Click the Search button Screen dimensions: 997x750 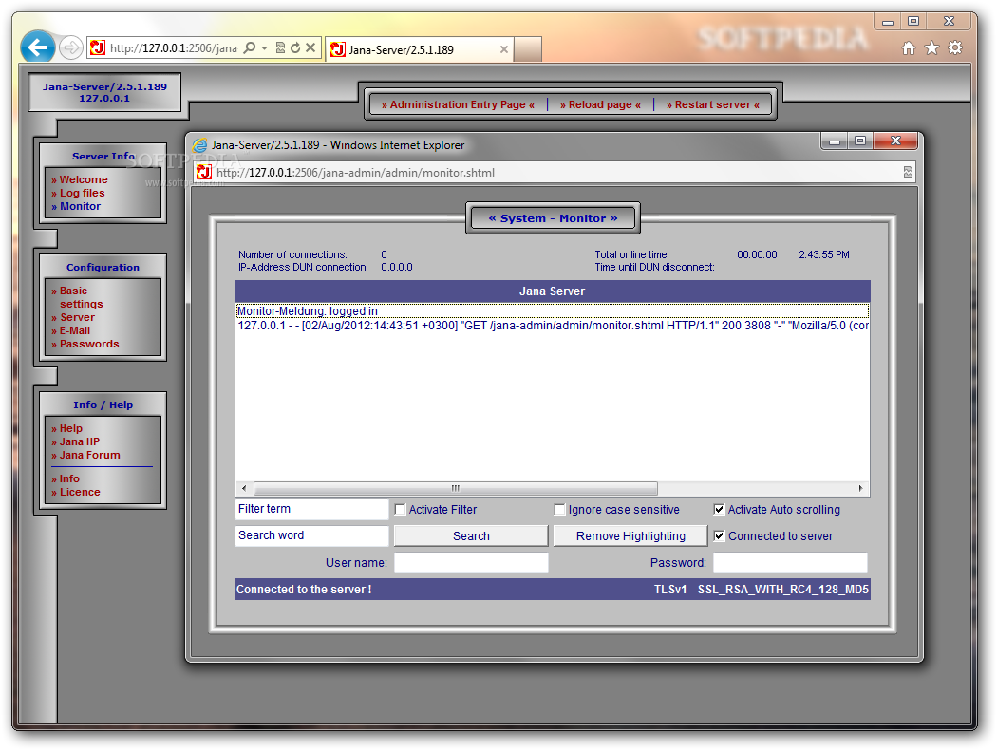pyautogui.click(x=471, y=536)
